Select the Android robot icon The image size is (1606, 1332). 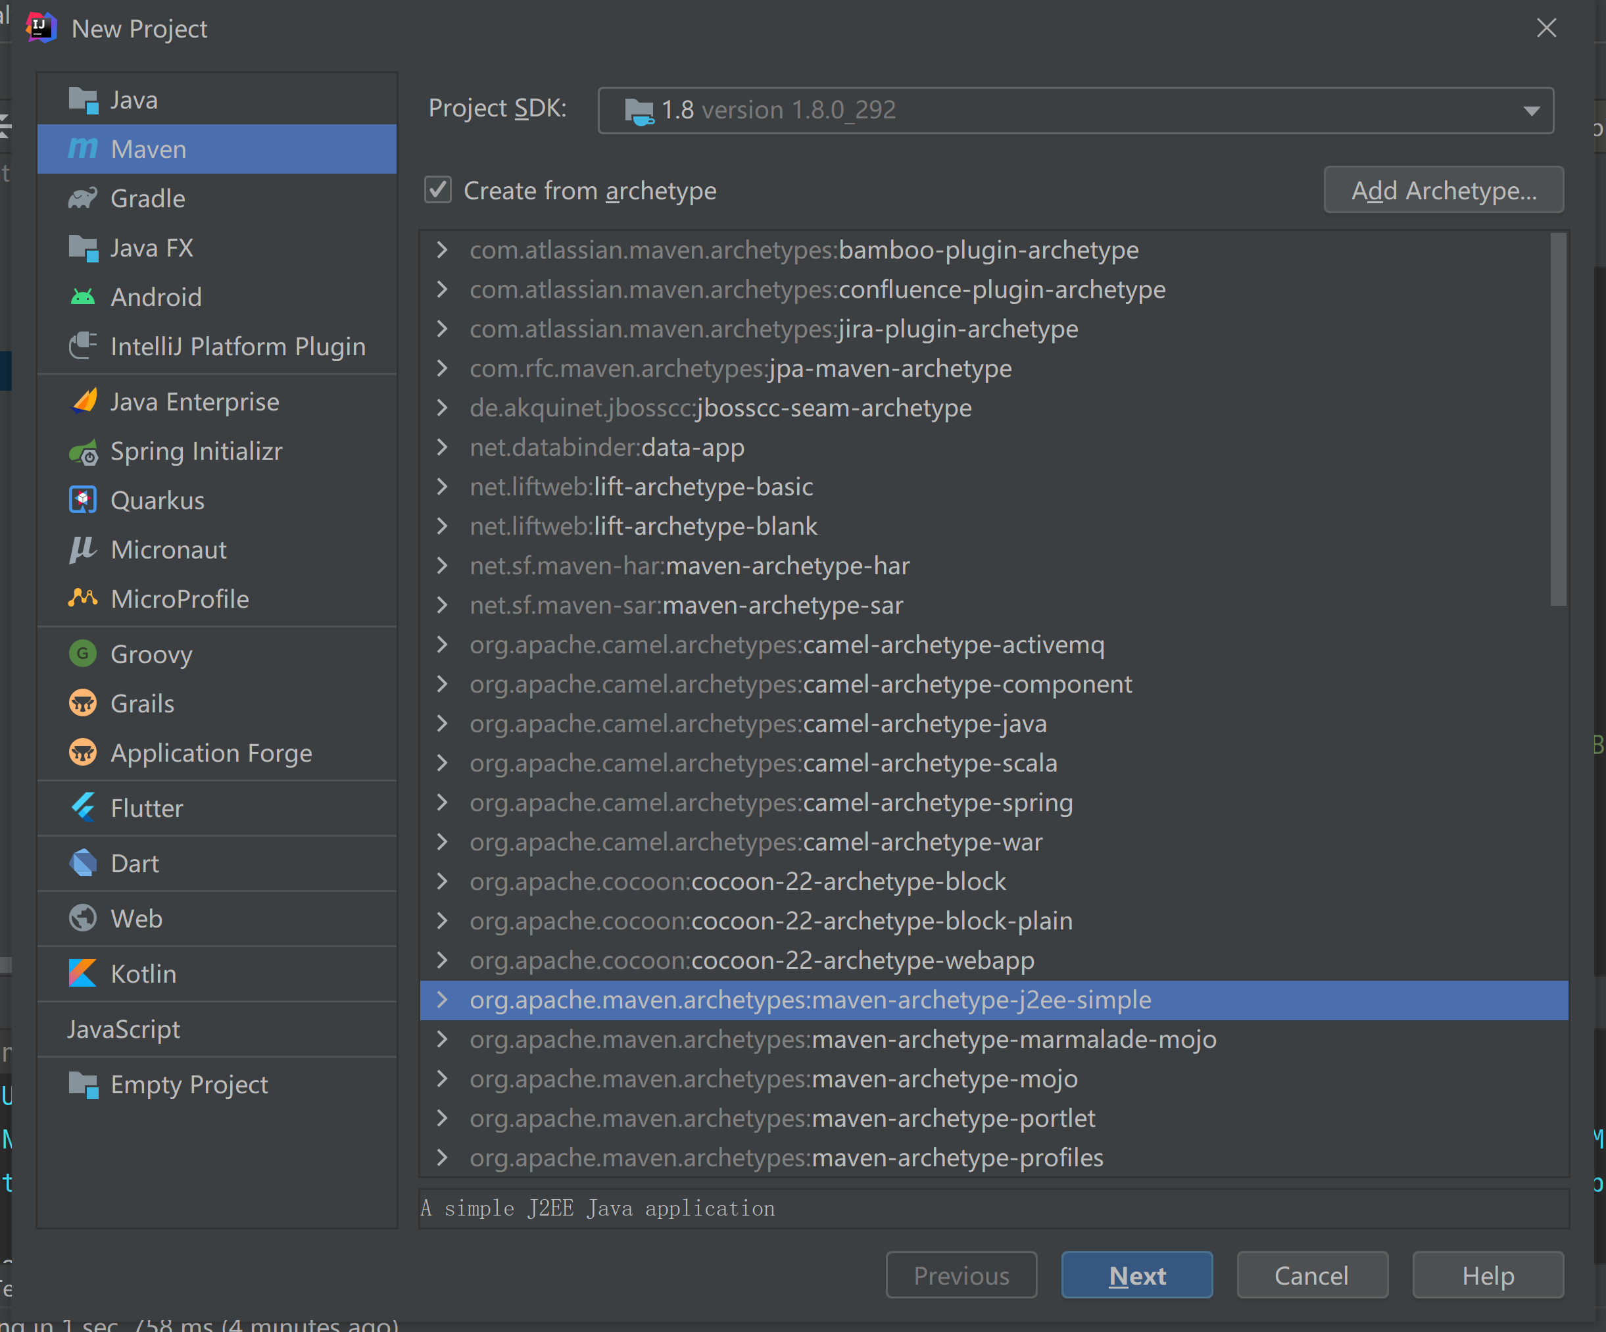tap(83, 297)
